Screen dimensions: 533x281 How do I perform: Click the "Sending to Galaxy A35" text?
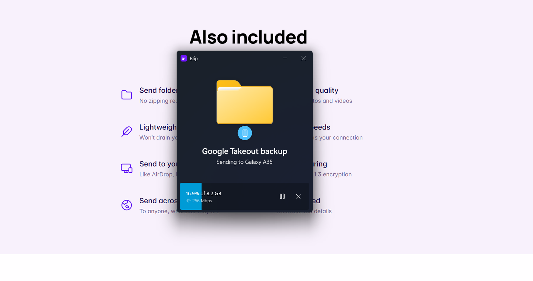tap(245, 162)
